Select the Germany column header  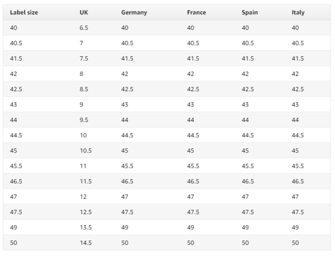coord(134,13)
